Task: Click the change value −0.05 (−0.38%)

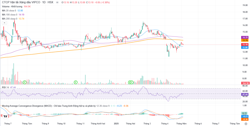Action: pyautogui.click(x=102, y=3)
